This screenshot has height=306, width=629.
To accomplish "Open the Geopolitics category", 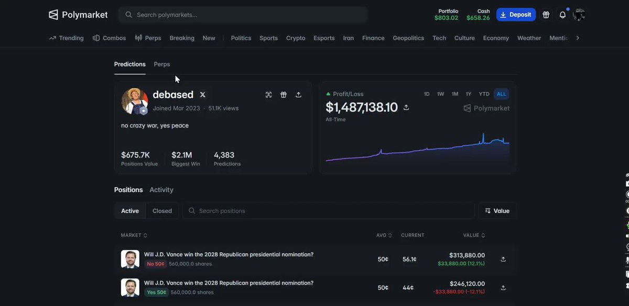I will 408,38.
